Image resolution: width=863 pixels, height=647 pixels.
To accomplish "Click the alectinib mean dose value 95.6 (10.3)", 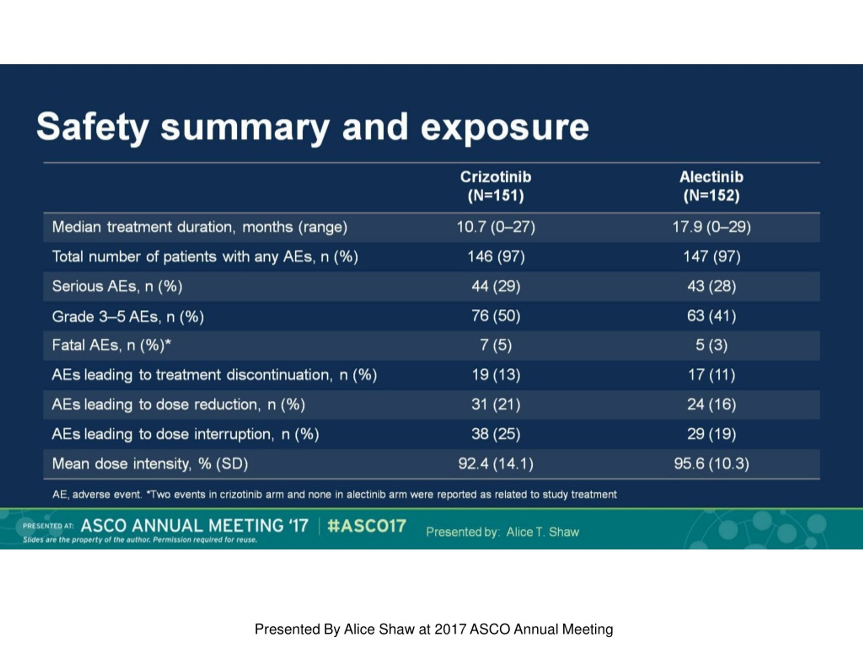I will click(711, 464).
